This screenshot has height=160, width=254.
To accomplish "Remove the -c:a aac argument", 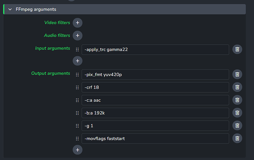I will click(237, 100).
